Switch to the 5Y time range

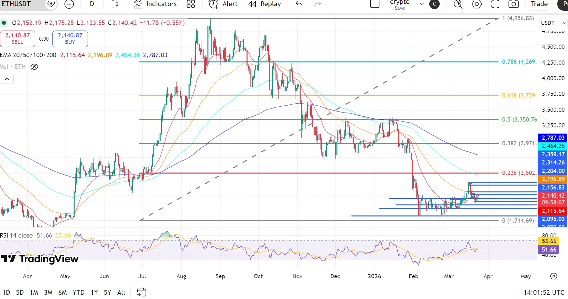tap(107, 292)
